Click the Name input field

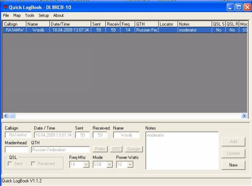(x=127, y=135)
